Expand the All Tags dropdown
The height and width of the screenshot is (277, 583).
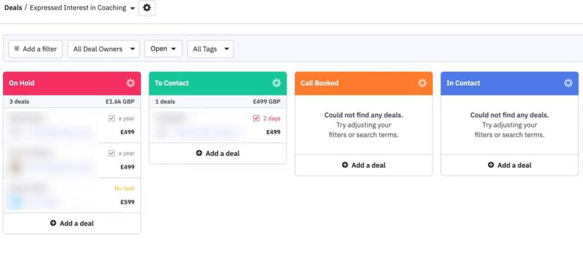click(x=210, y=49)
